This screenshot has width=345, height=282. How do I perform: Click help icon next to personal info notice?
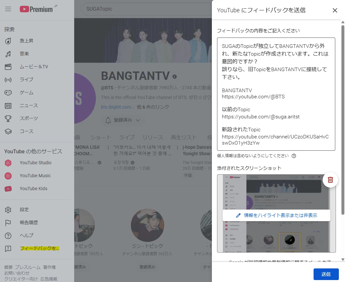click(294, 156)
